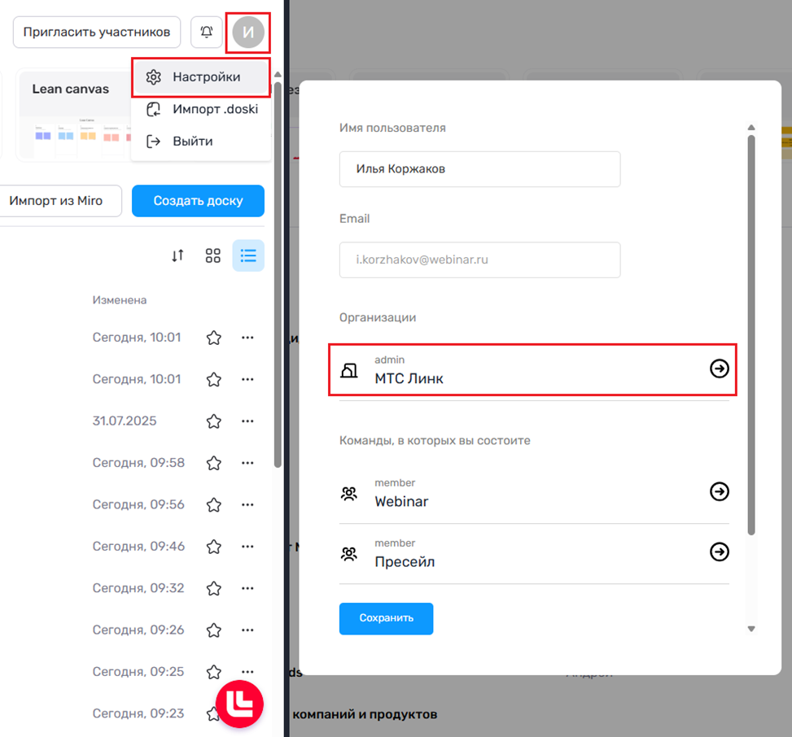Click the text Сегодня, 09:32

tap(138, 588)
